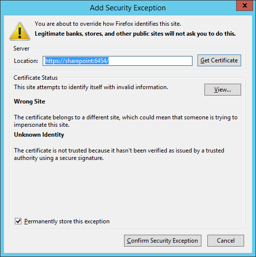The width and height of the screenshot is (256, 257).
Task: Click the Location label text
Action: pyautogui.click(x=26, y=61)
